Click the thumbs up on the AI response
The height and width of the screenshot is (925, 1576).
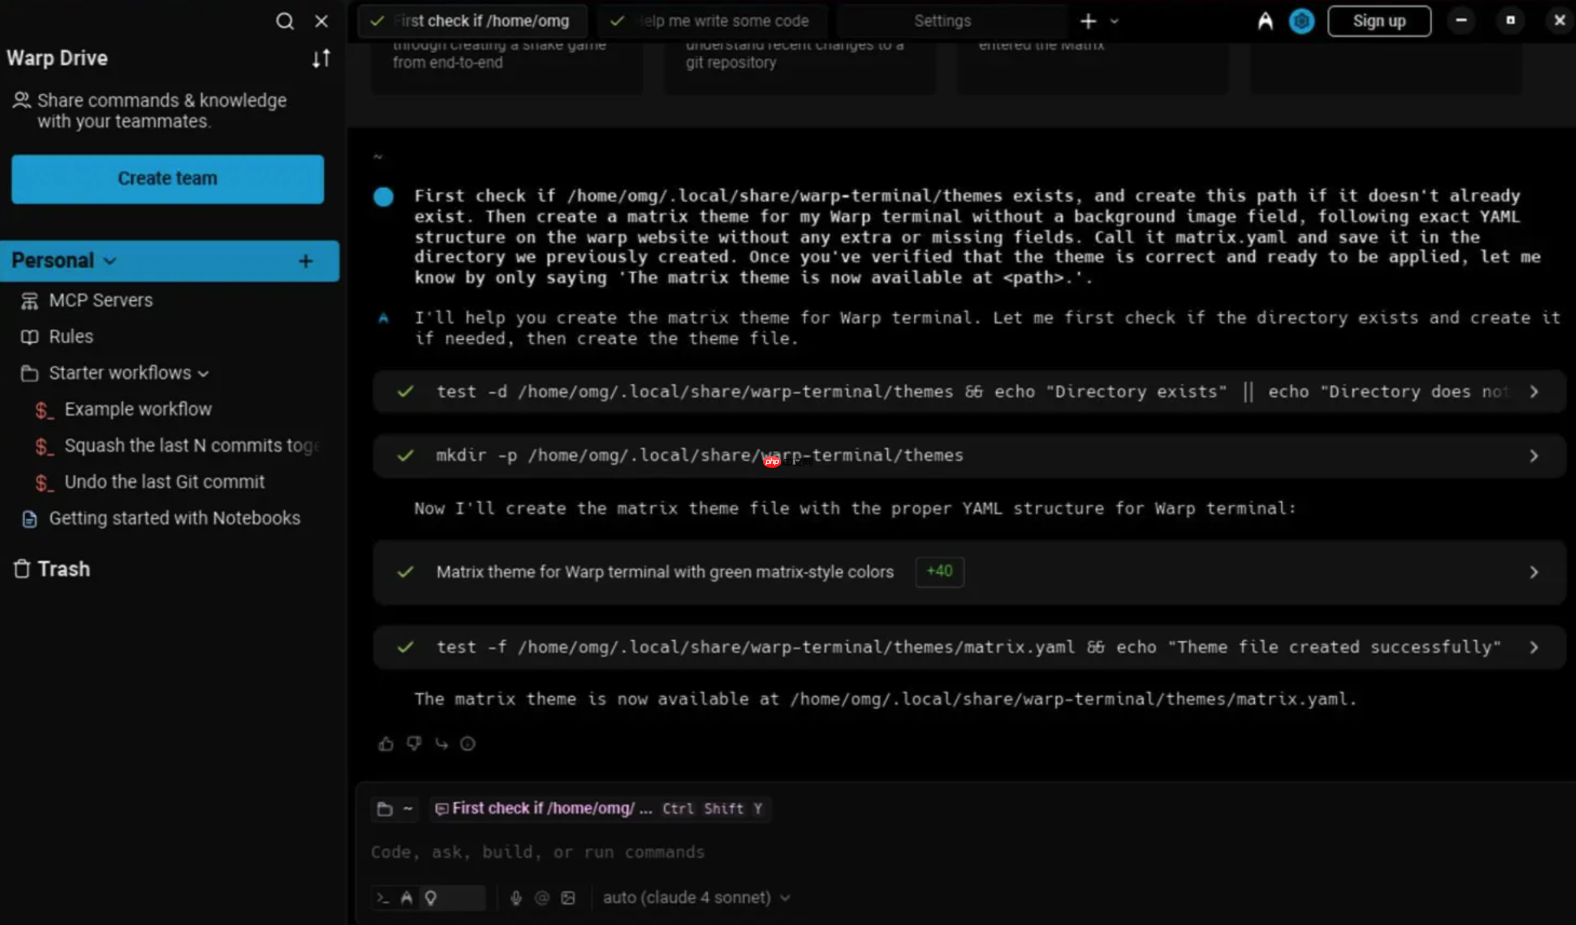tap(385, 743)
